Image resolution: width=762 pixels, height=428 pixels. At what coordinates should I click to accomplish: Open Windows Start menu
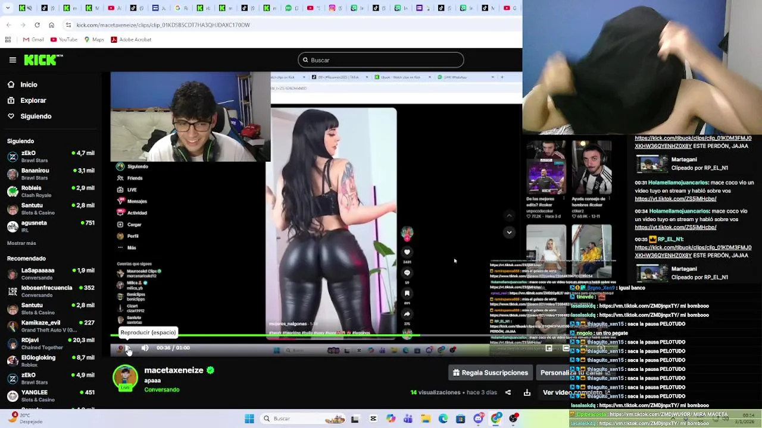click(x=249, y=419)
